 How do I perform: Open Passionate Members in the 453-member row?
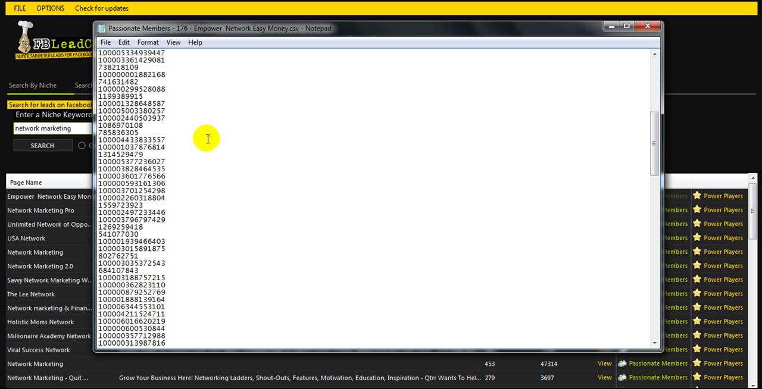[658, 363]
